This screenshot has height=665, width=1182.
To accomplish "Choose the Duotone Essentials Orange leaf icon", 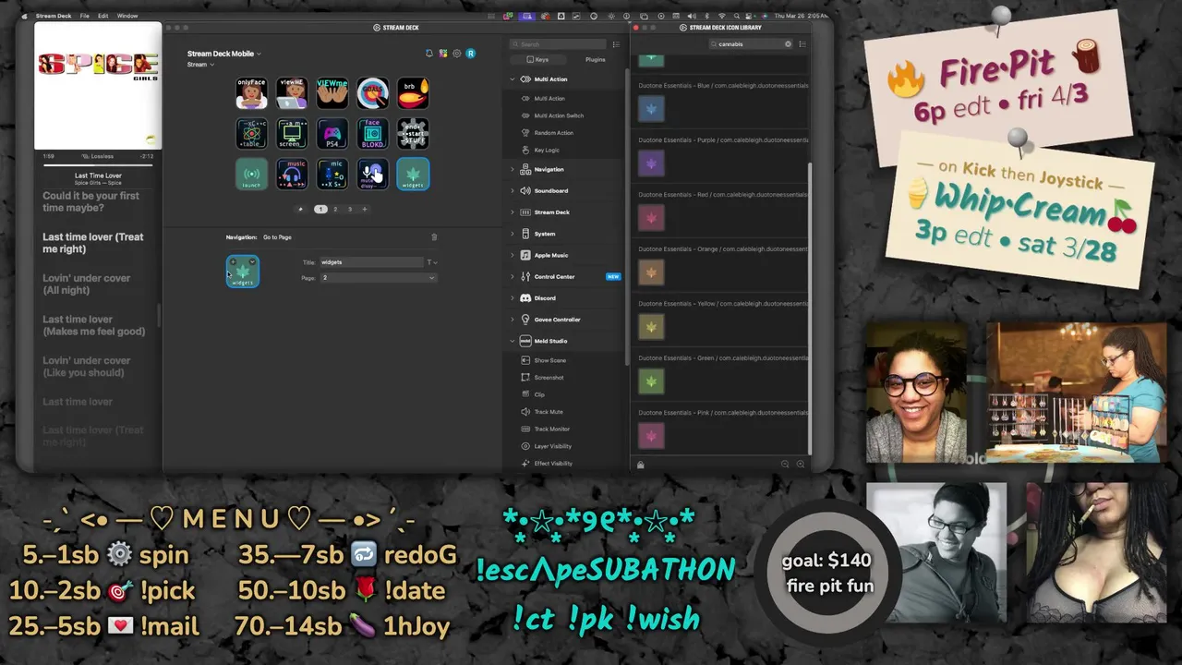I will pos(651,272).
